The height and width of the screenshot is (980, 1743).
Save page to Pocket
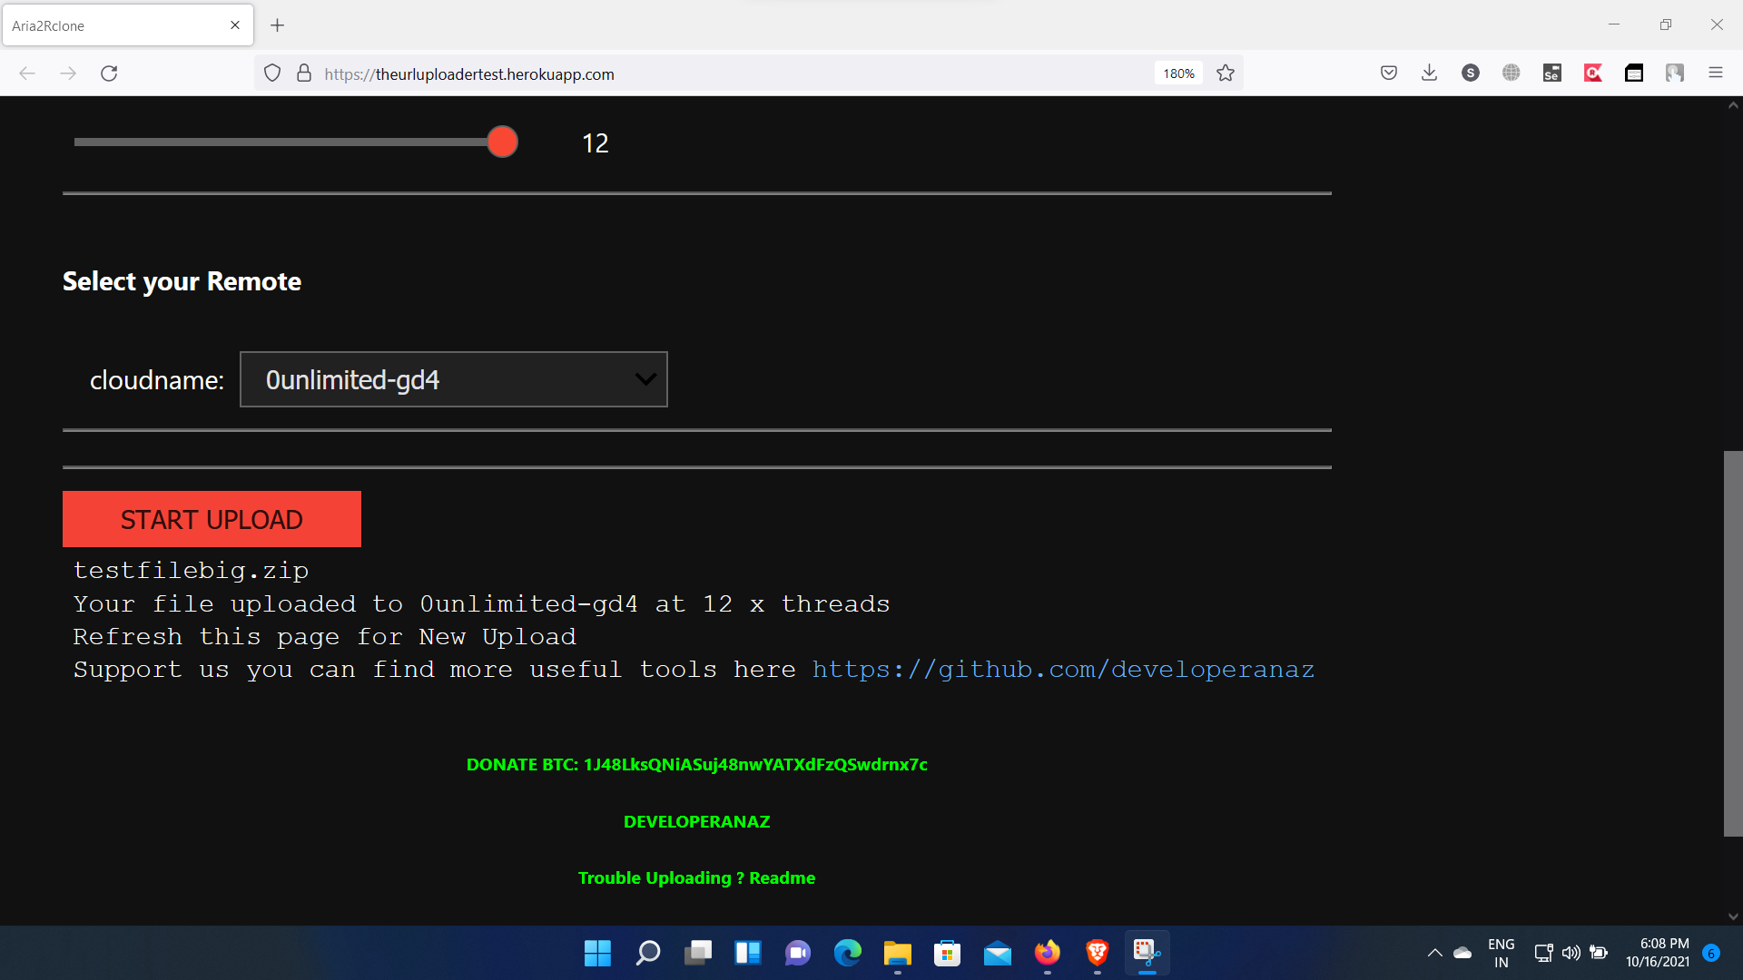pos(1388,73)
